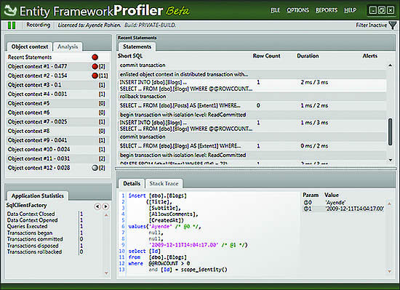
Task: Select the Application Statistics tab
Action: (38, 196)
